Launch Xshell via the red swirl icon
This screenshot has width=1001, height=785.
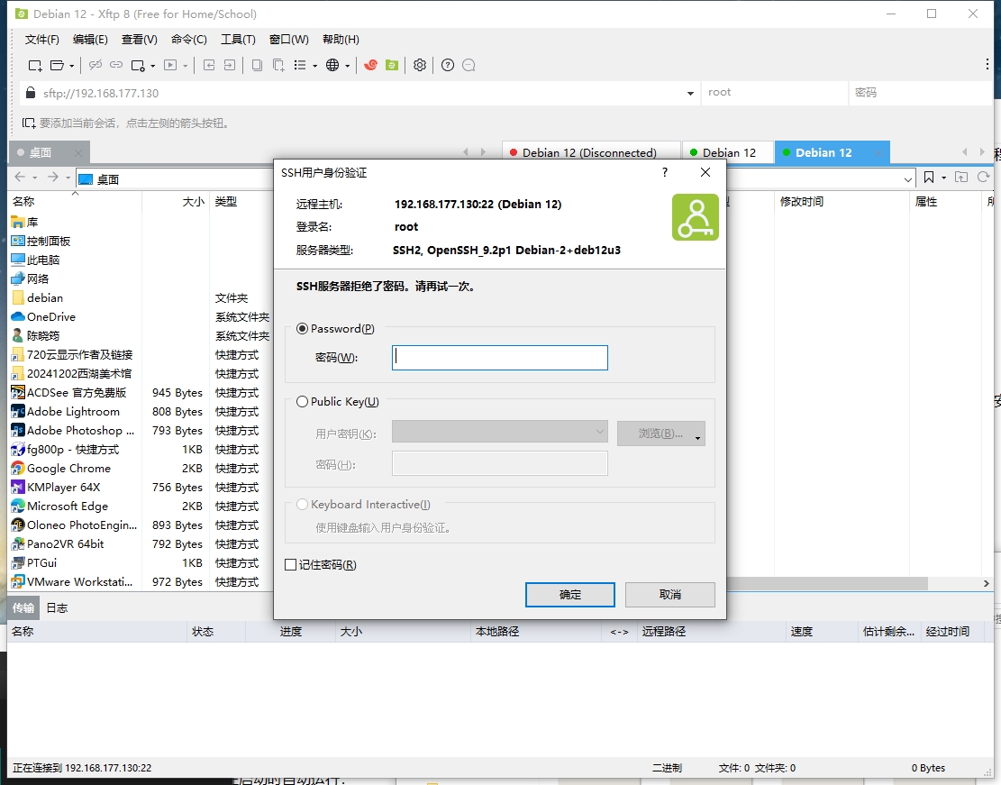coord(370,65)
